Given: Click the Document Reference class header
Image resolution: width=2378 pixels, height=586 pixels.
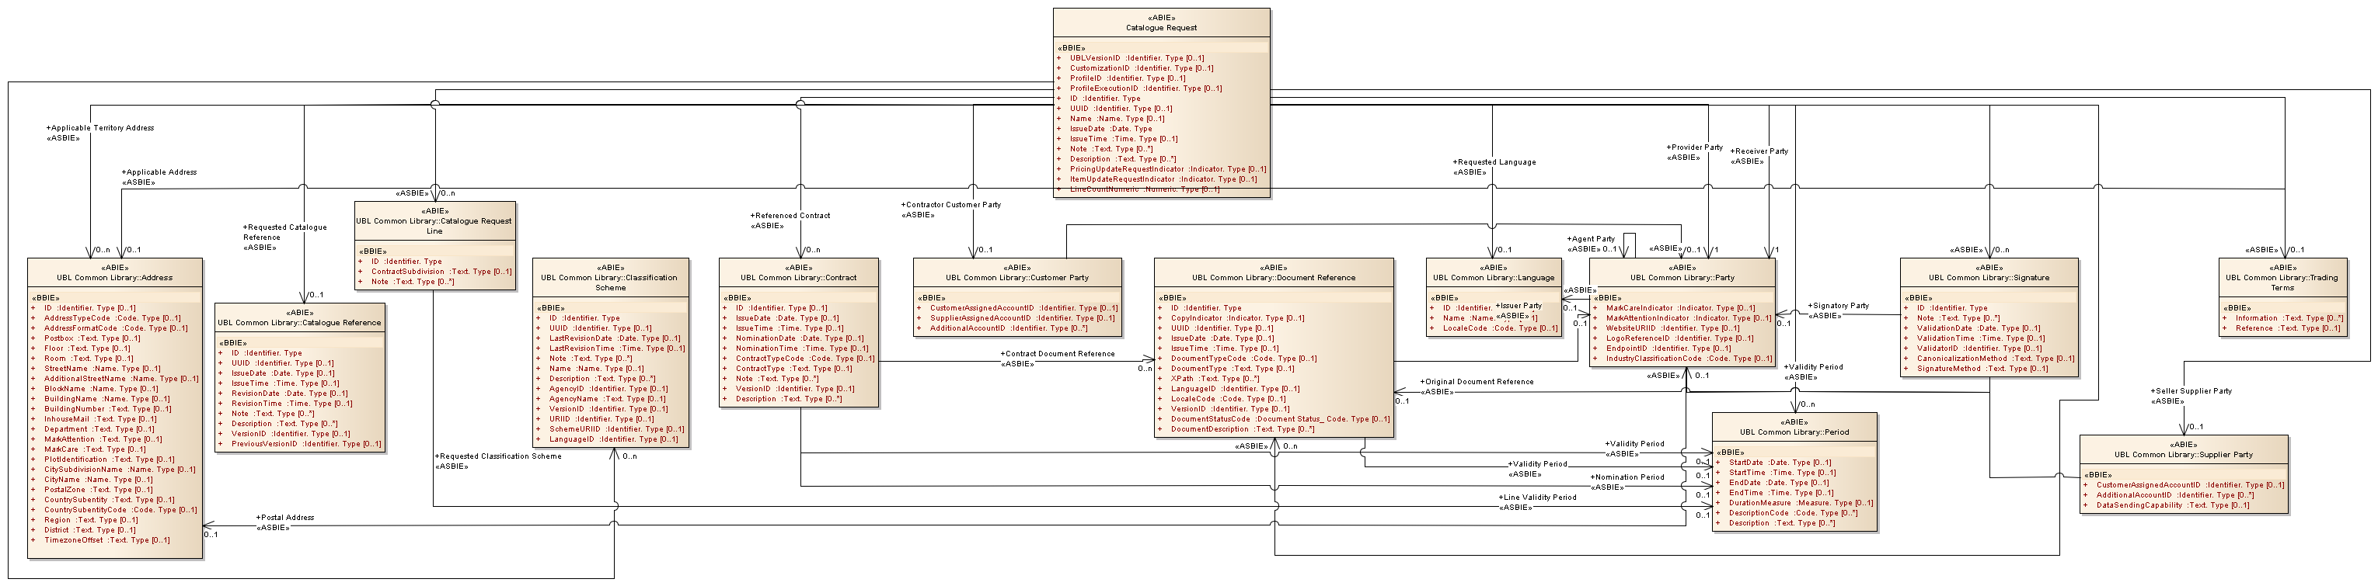Looking at the screenshot, I should coord(1273,277).
